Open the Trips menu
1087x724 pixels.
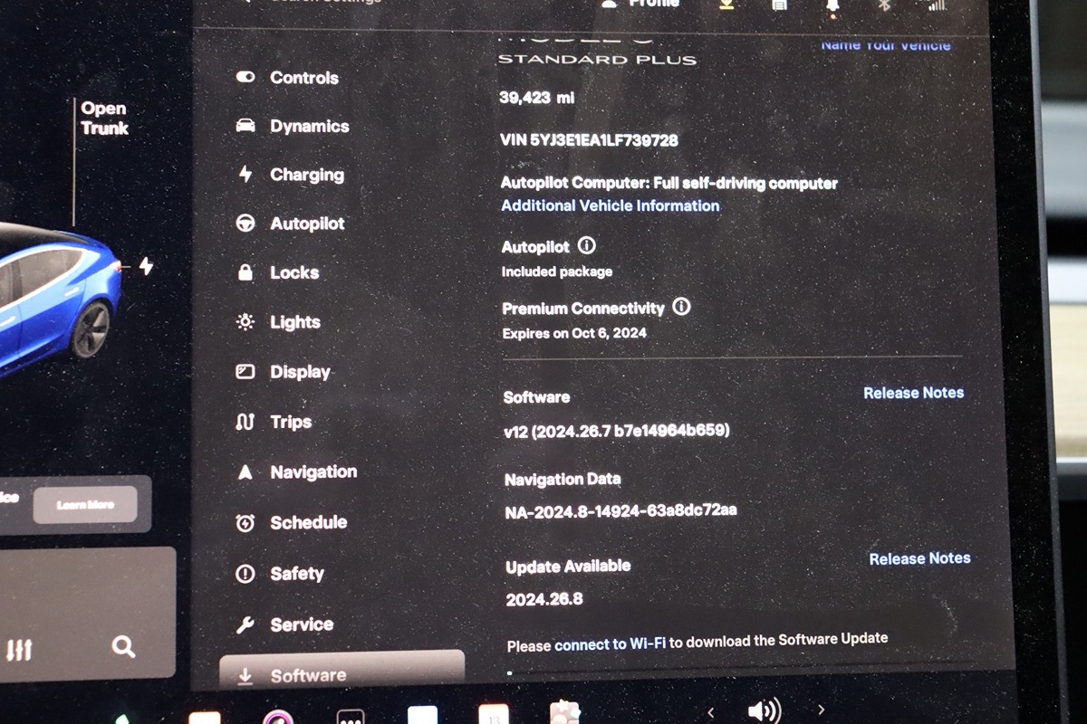click(x=274, y=422)
